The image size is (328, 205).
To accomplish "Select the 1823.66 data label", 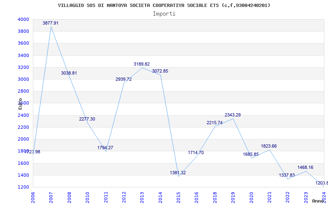I will click(269, 146).
